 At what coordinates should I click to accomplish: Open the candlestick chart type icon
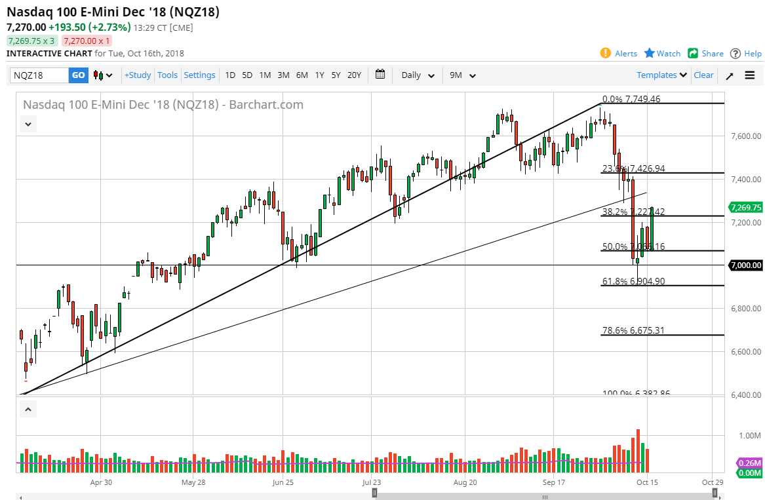pos(97,75)
